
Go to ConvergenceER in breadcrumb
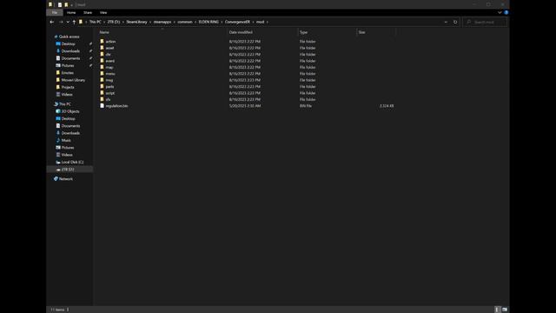(x=237, y=22)
